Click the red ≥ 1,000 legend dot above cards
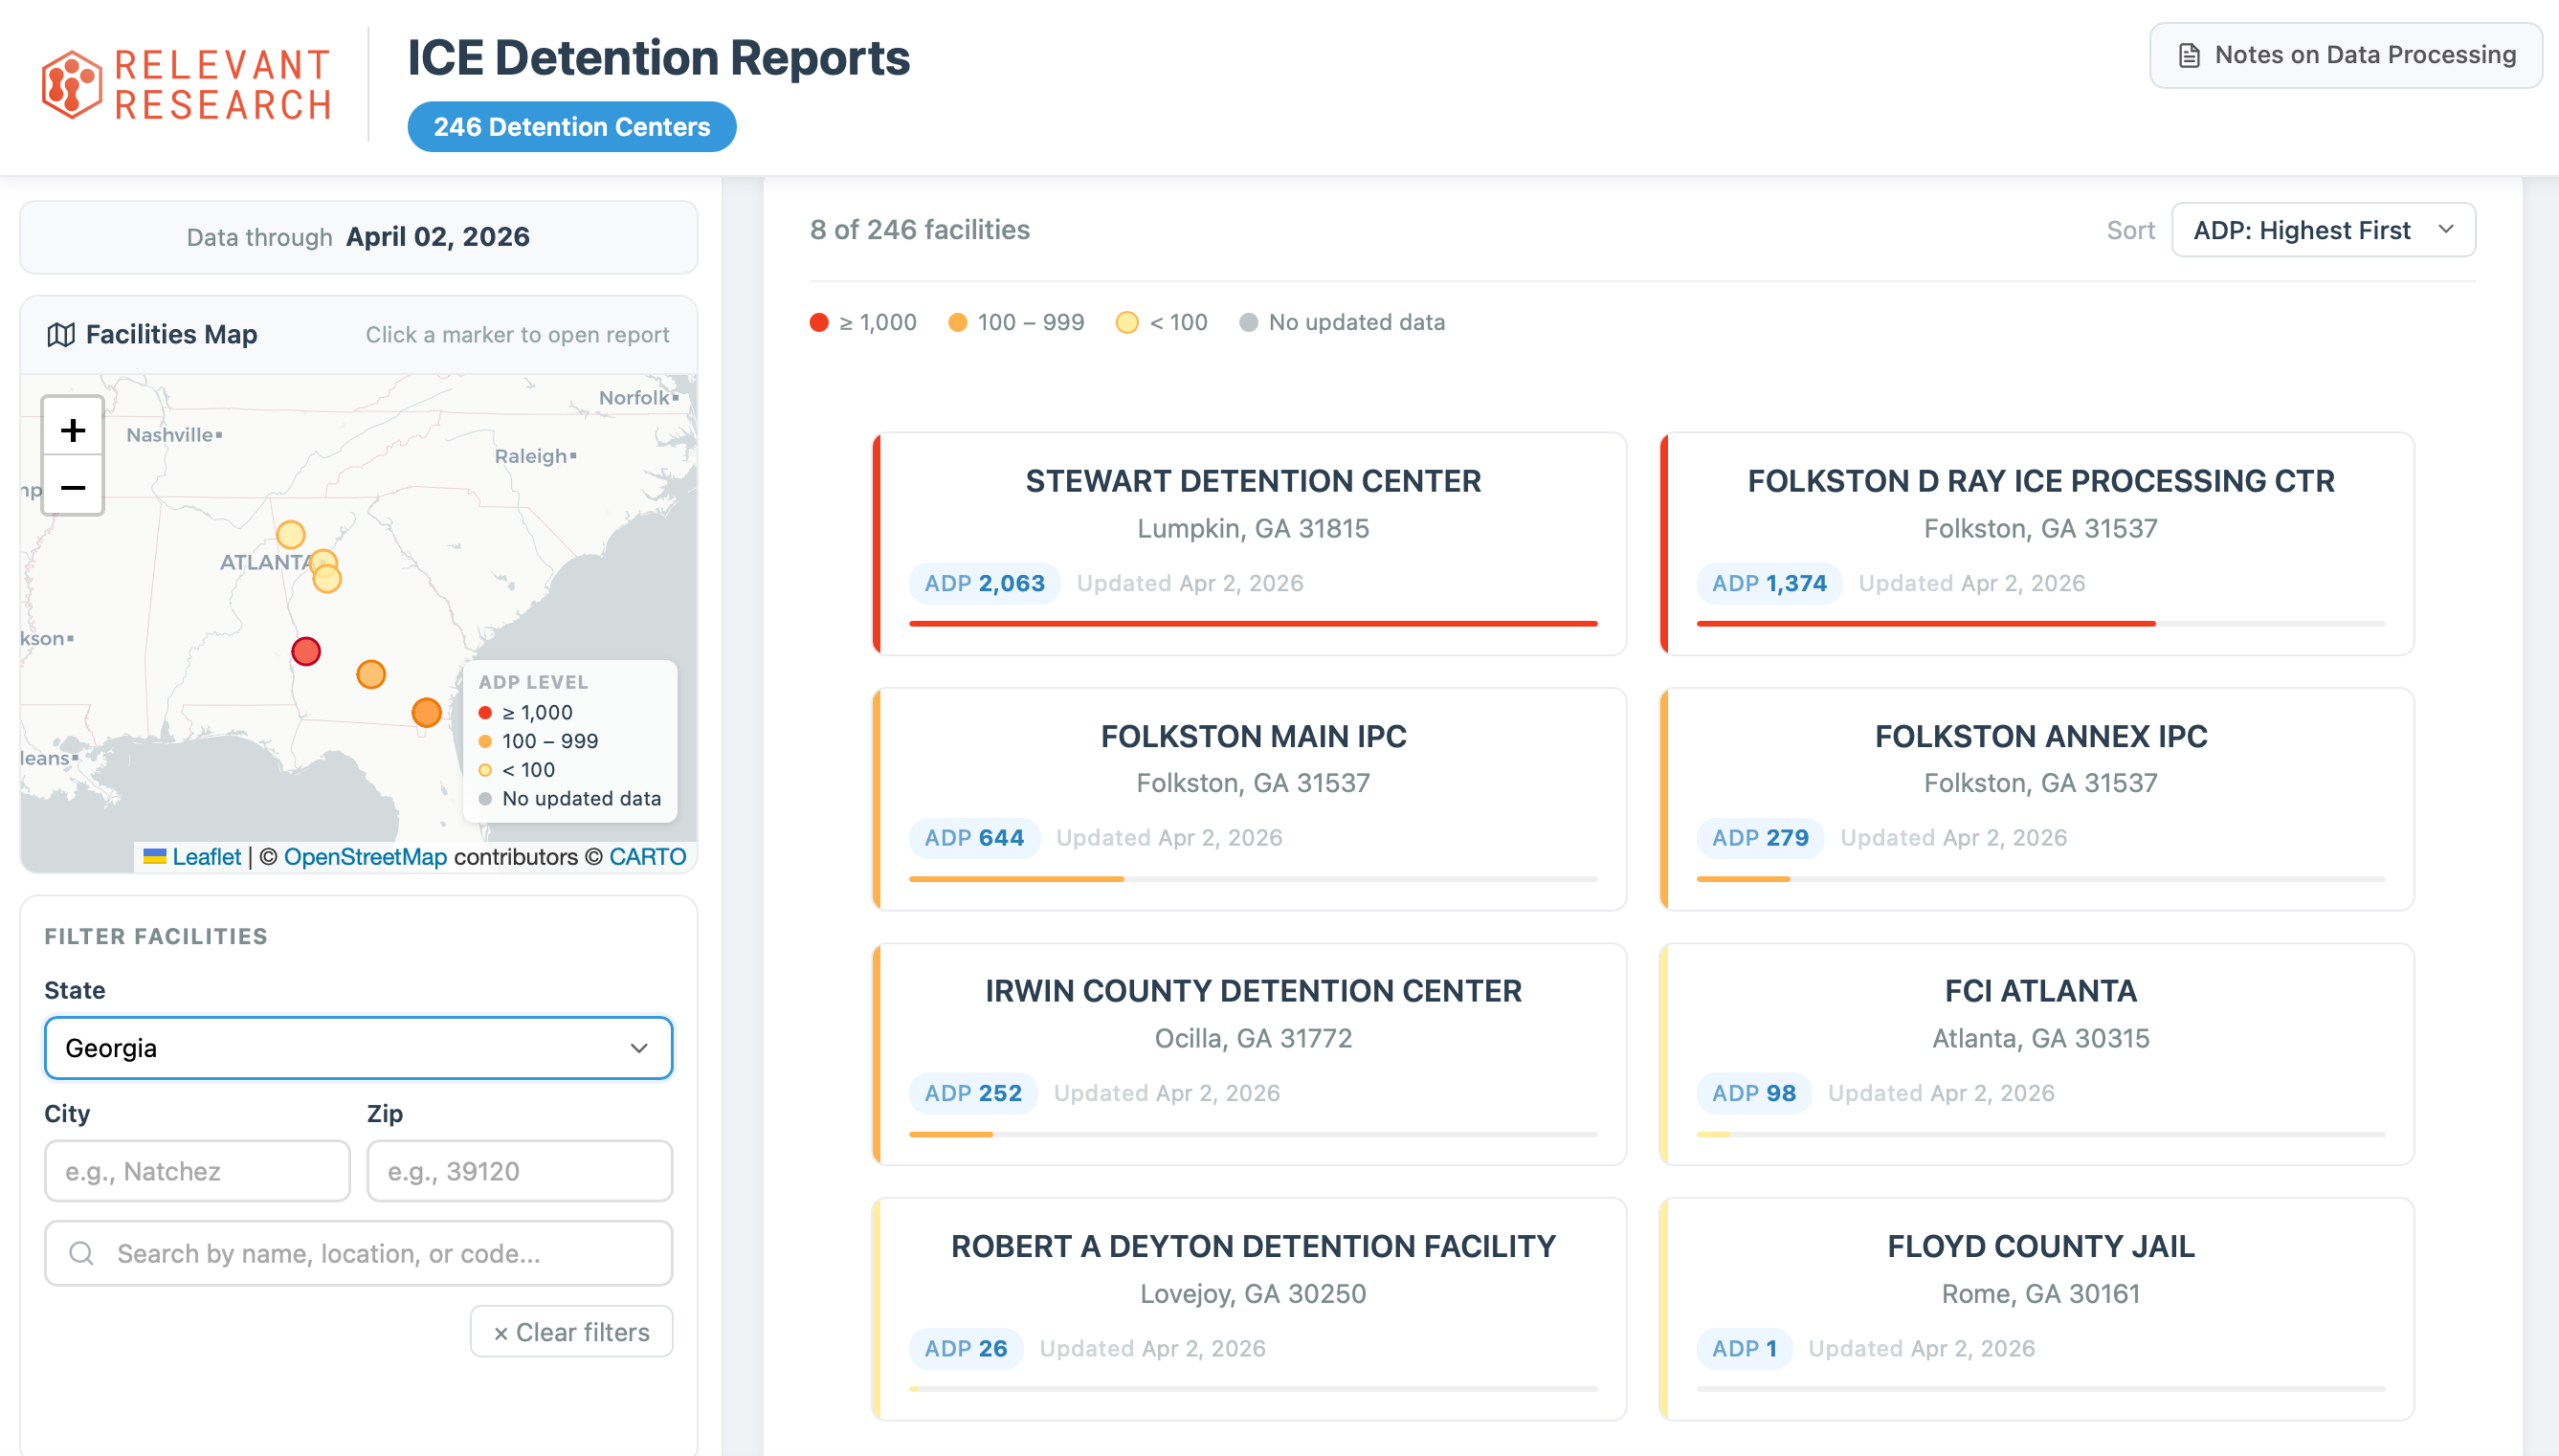This screenshot has height=1456, width=2559. coord(818,322)
